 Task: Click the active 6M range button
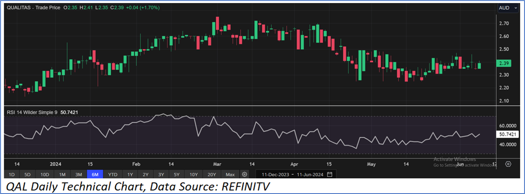point(95,174)
